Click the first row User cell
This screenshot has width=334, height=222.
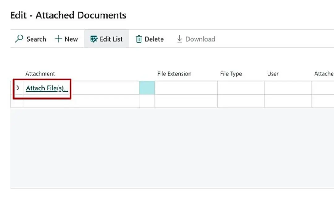click(288, 88)
